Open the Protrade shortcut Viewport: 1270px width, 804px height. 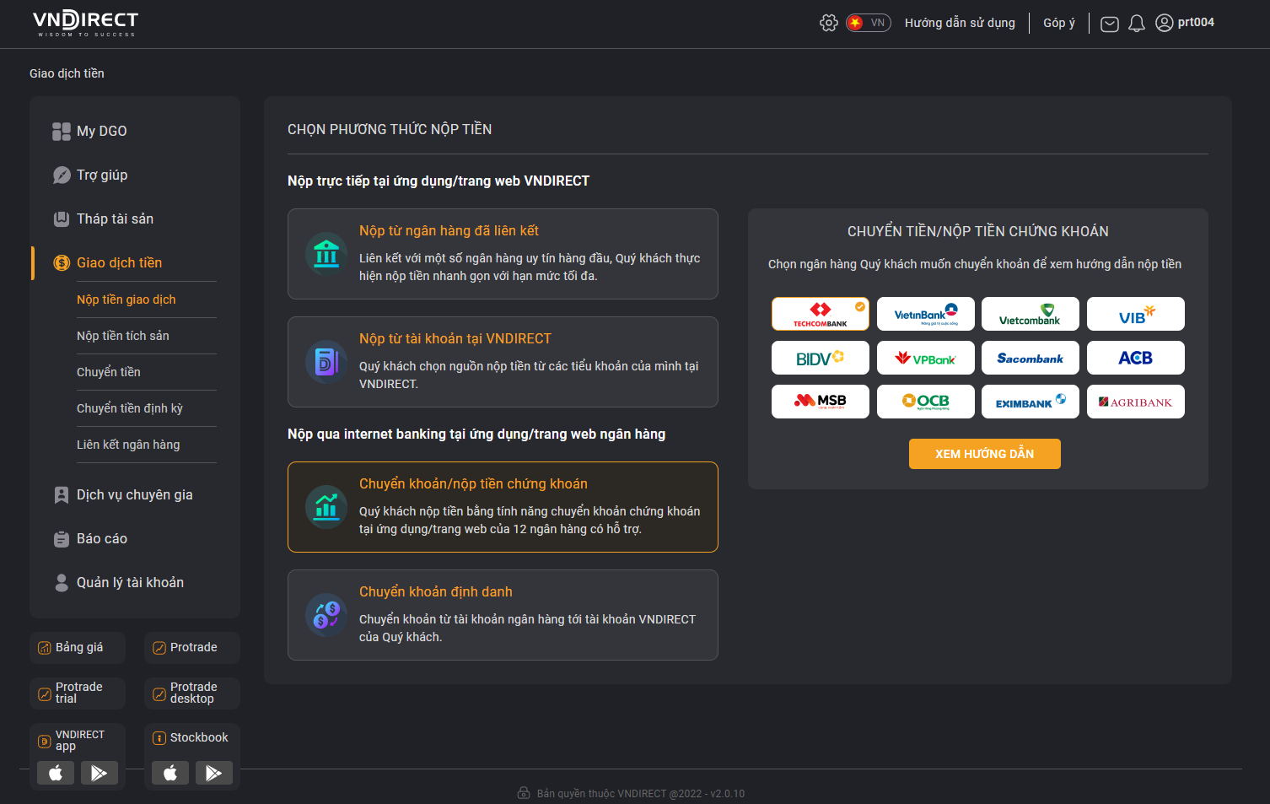tap(192, 648)
